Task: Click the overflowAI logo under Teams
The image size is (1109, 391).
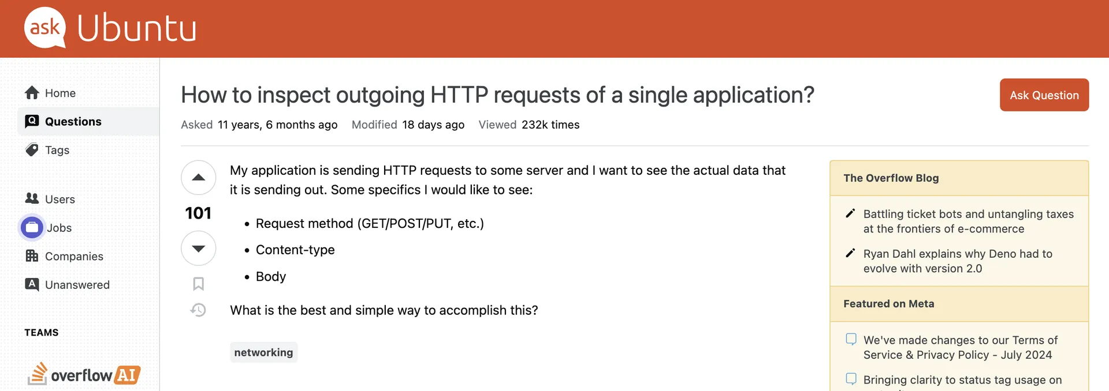Action: point(84,374)
